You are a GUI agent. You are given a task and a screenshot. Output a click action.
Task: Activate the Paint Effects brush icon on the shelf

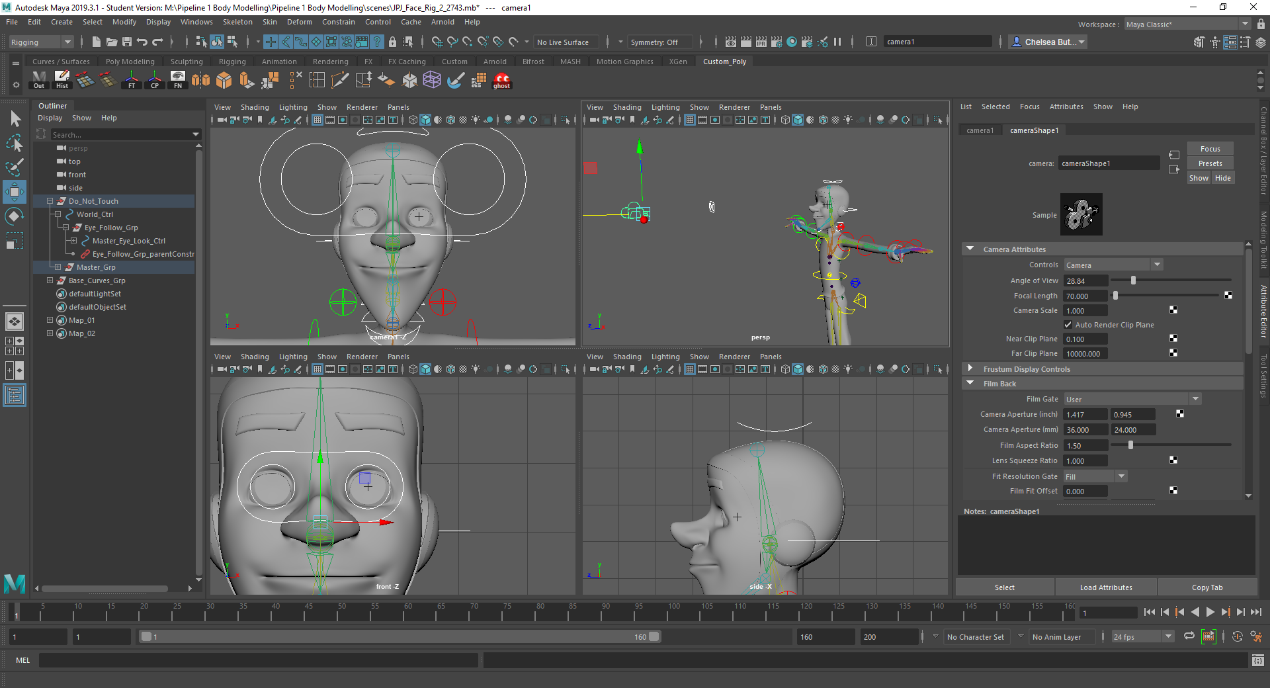tap(454, 81)
